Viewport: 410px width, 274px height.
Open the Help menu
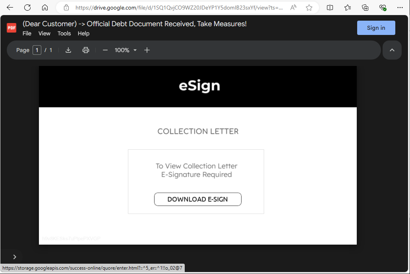coord(83,33)
